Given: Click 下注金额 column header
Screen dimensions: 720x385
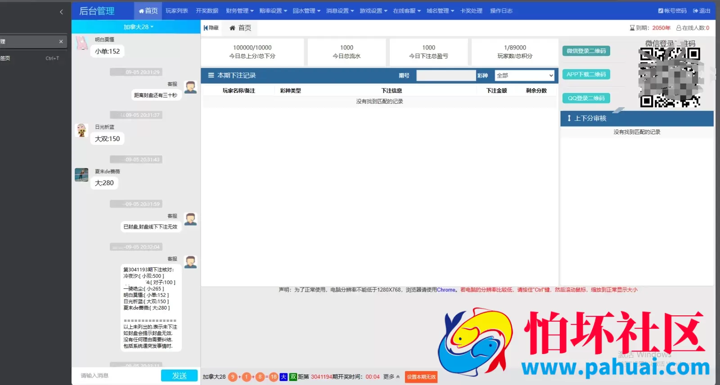Looking at the screenshot, I should click(x=497, y=91).
